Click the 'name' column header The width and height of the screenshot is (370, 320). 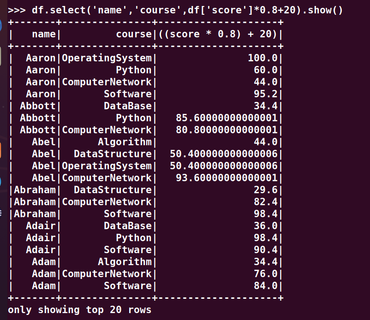coord(43,34)
